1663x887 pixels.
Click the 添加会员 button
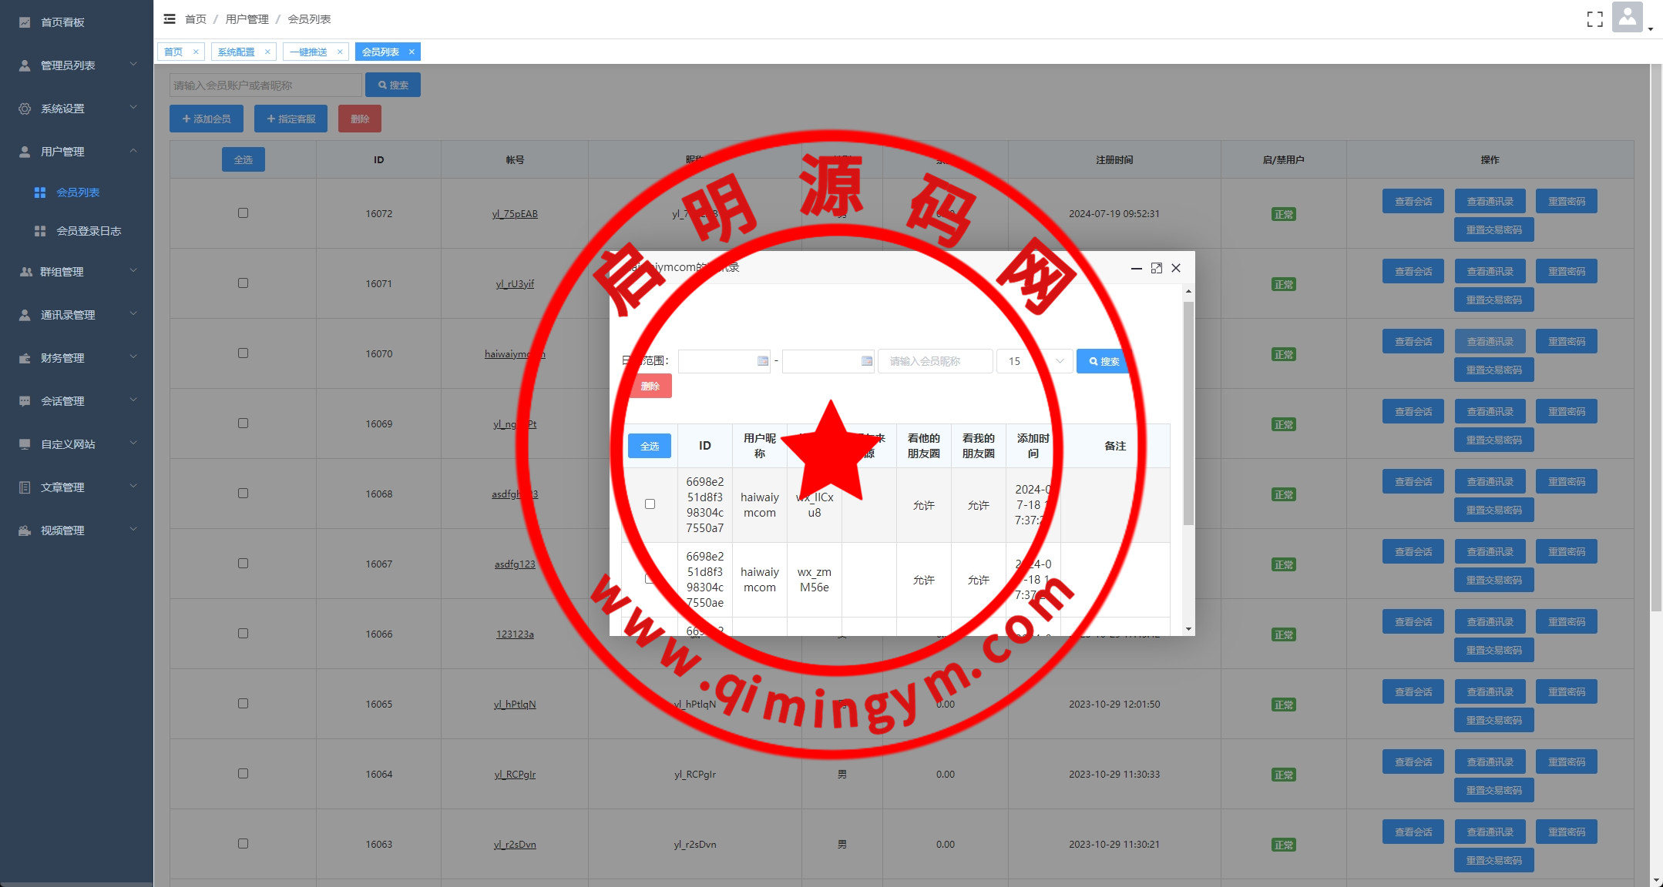click(x=207, y=119)
